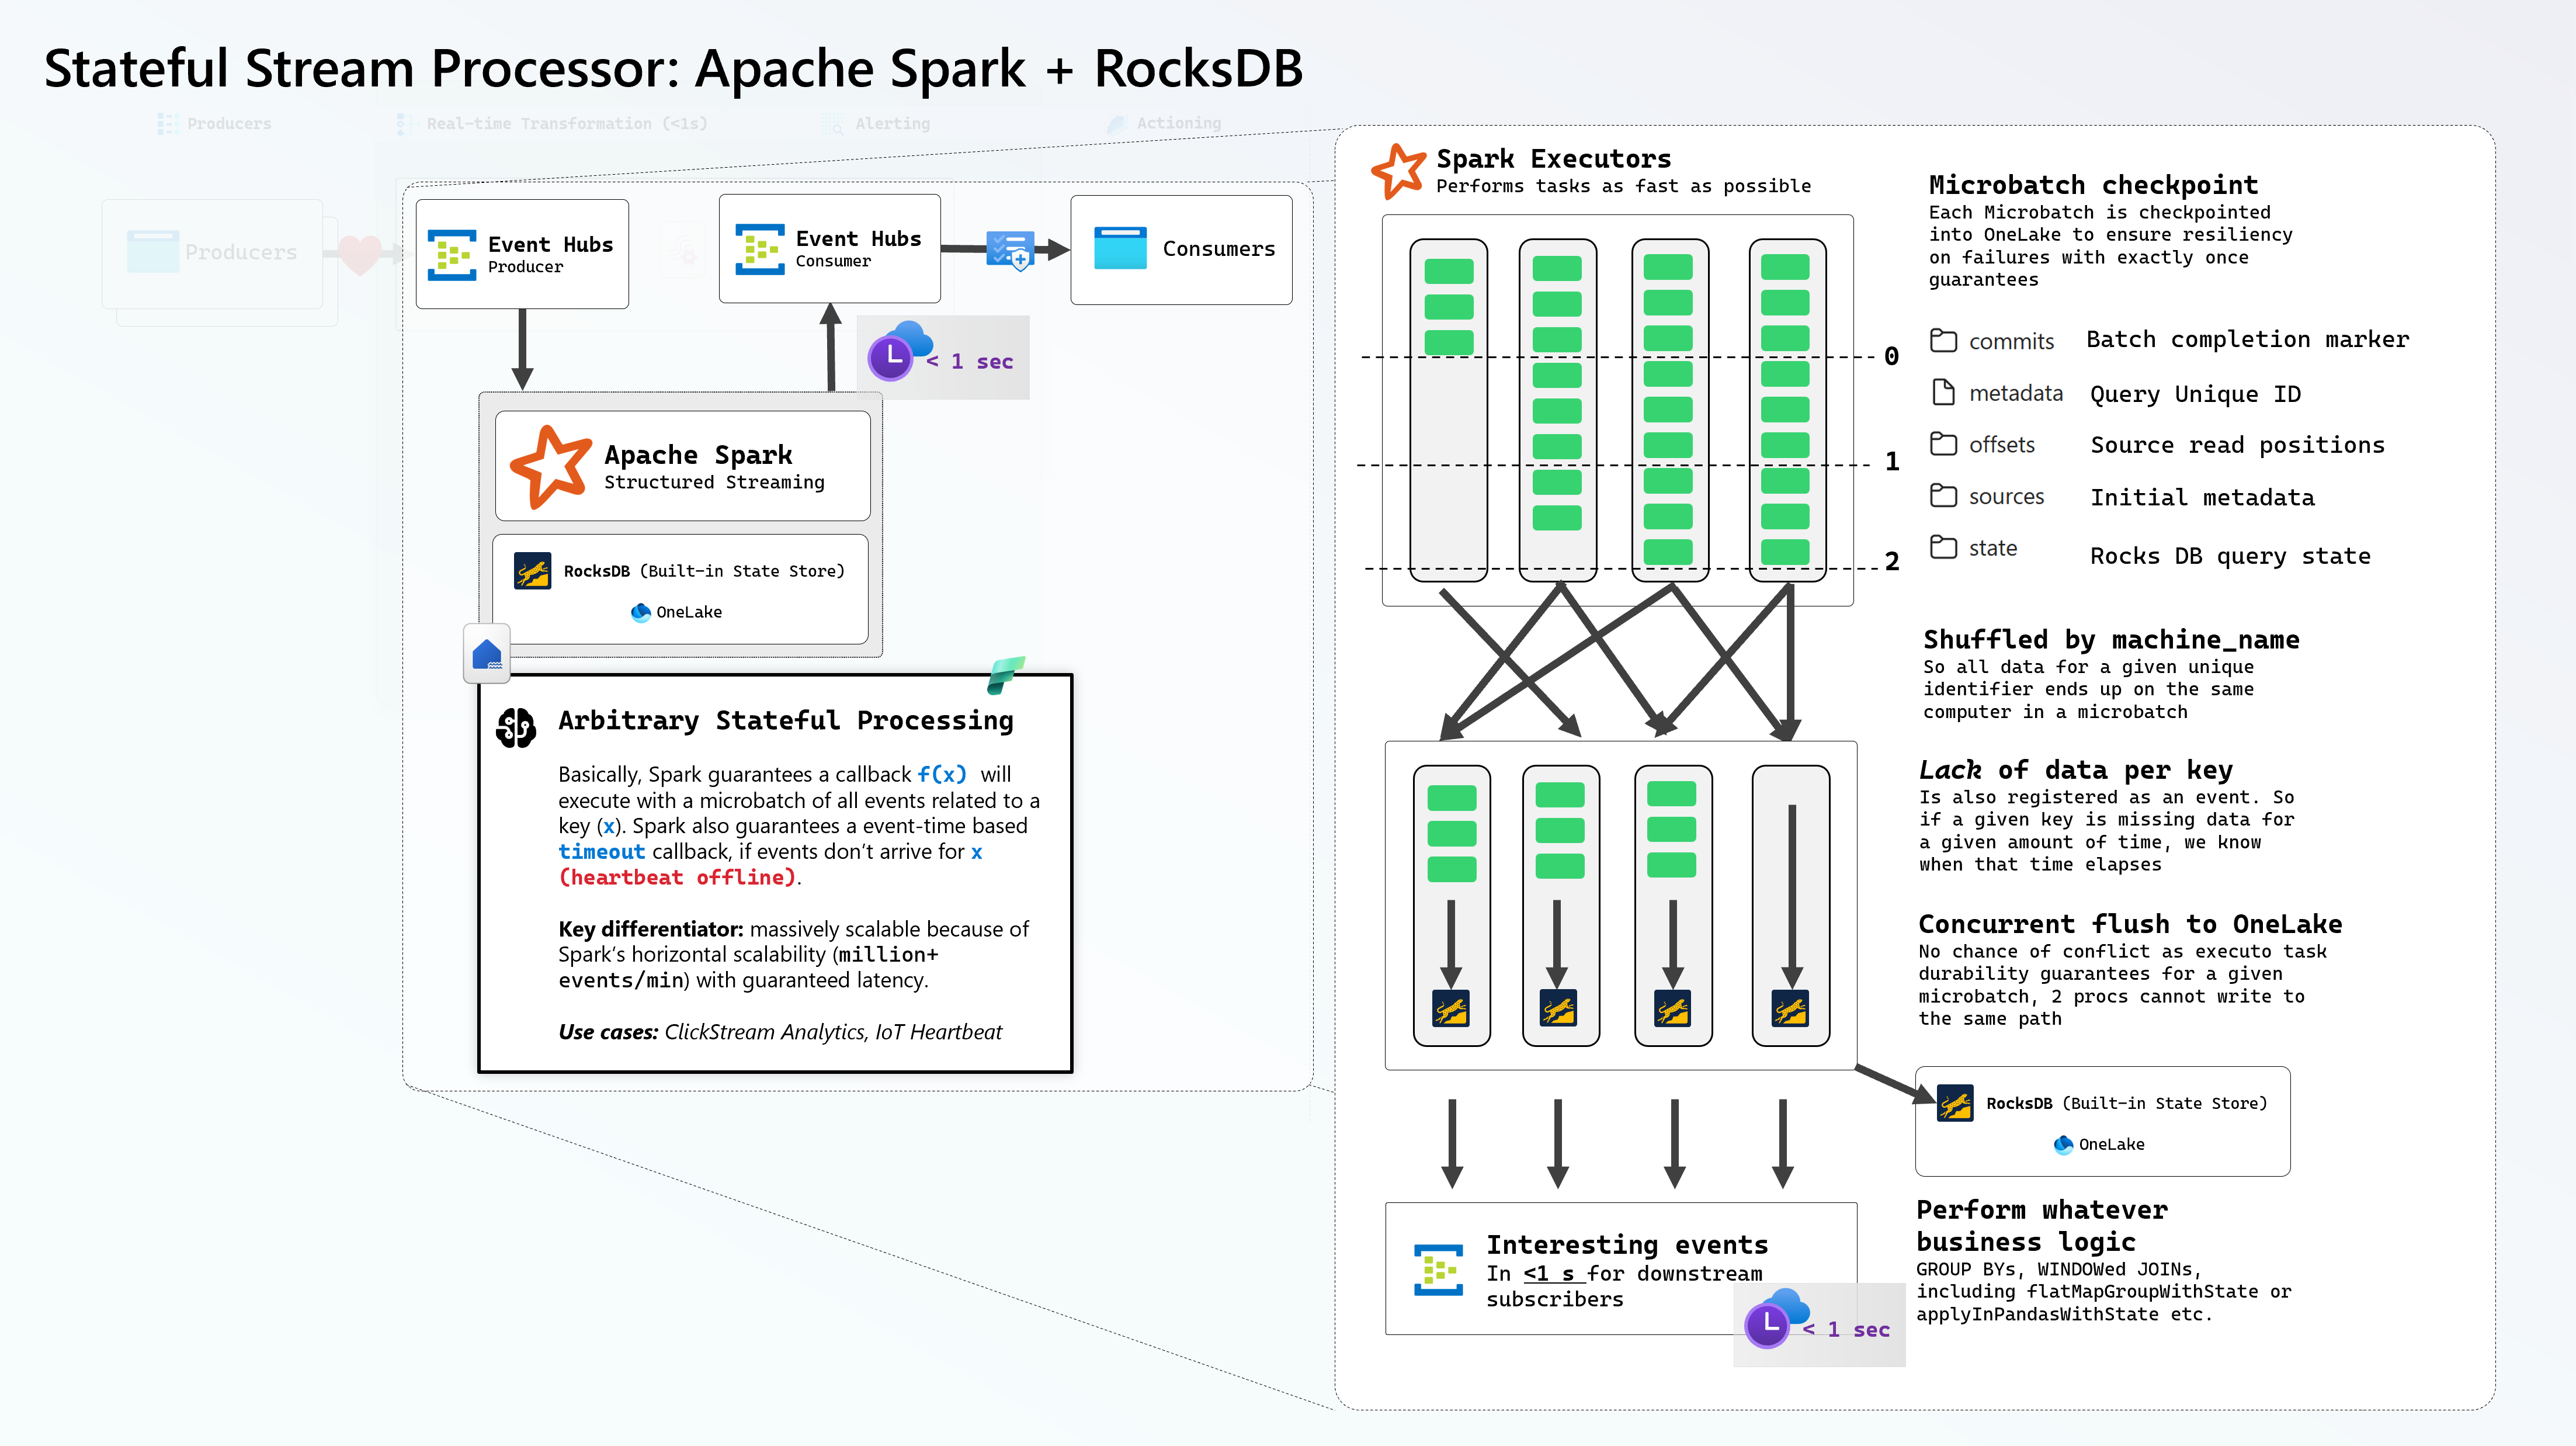Image resolution: width=2576 pixels, height=1446 pixels.
Task: Click the slide title Stateful Stream Processor
Action: (x=673, y=69)
